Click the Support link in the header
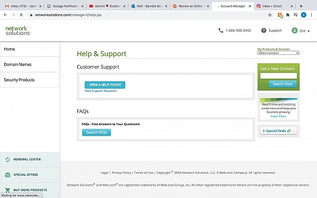This screenshot has height=198, width=317. coord(275,31)
